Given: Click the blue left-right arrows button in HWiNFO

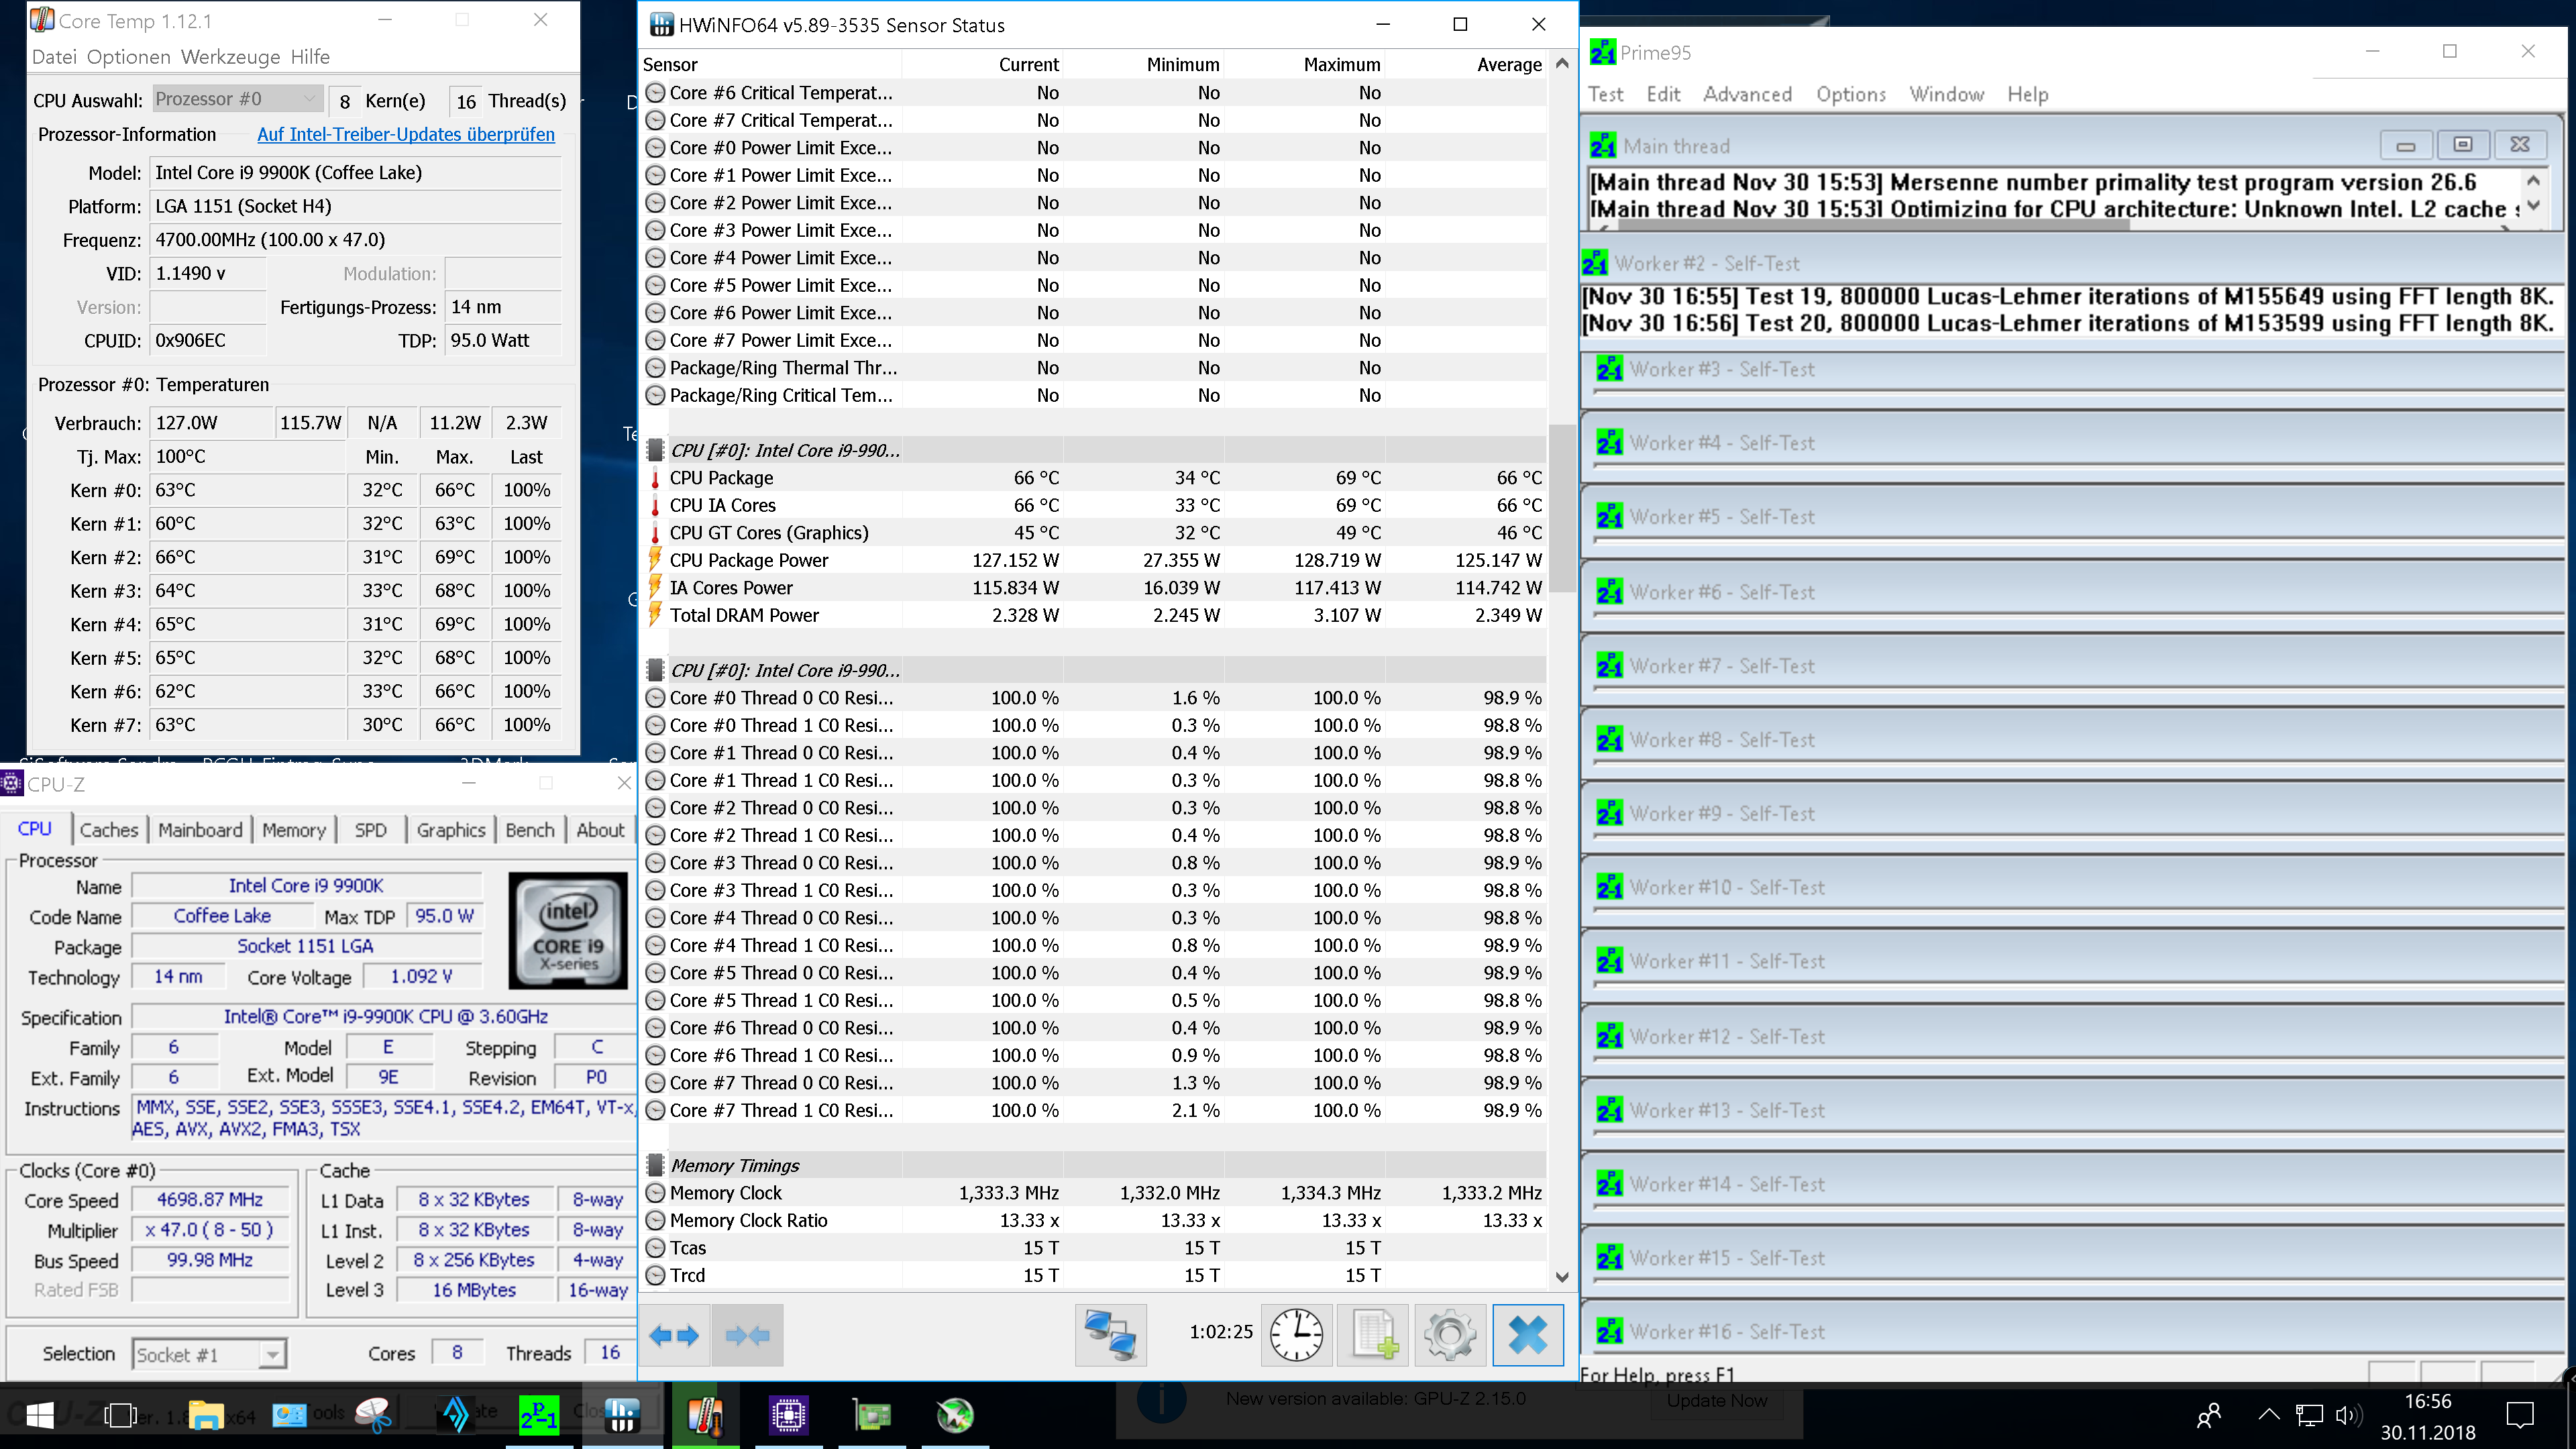Looking at the screenshot, I should point(674,1335).
